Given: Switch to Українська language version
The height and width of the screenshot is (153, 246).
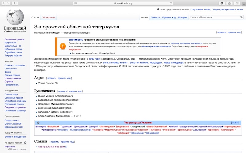Looking at the screenshot, I should (x=10, y=147).
